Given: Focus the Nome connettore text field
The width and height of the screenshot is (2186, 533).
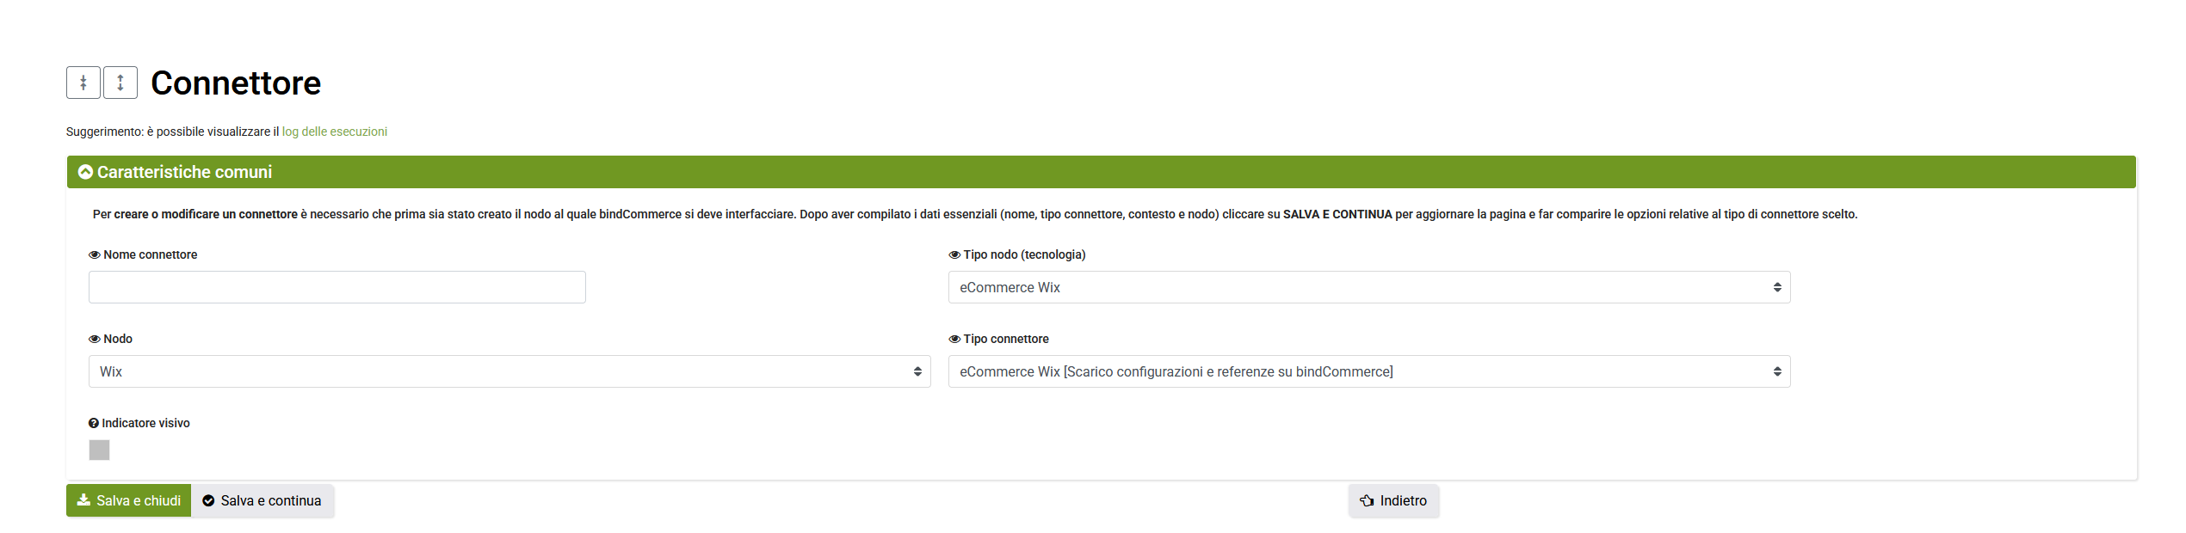Looking at the screenshot, I should (x=337, y=288).
